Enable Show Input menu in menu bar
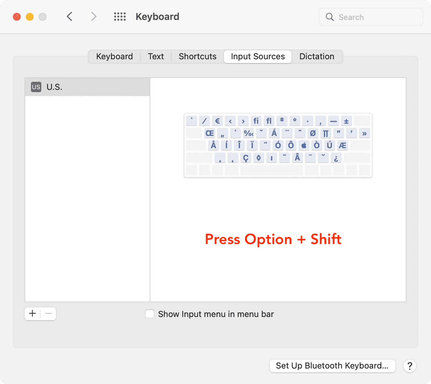 (150, 314)
